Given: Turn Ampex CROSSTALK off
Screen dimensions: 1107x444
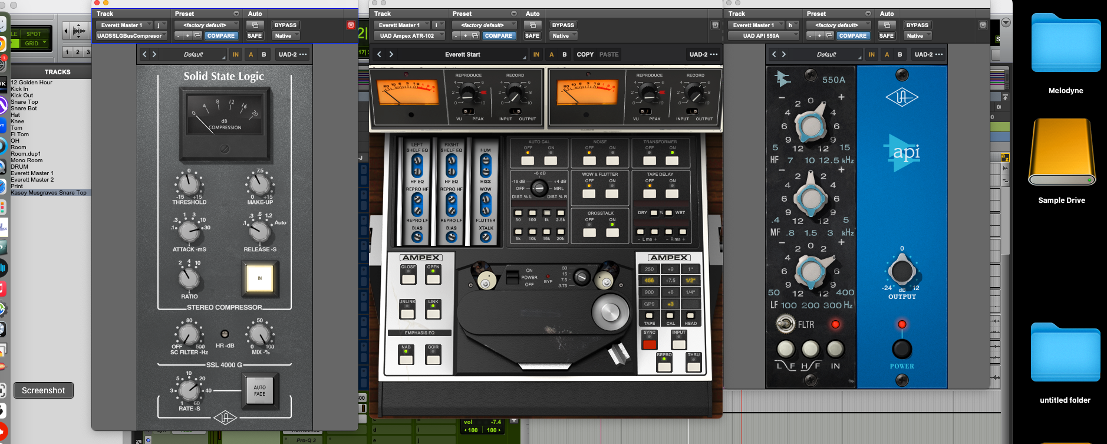Looking at the screenshot, I should [x=589, y=232].
